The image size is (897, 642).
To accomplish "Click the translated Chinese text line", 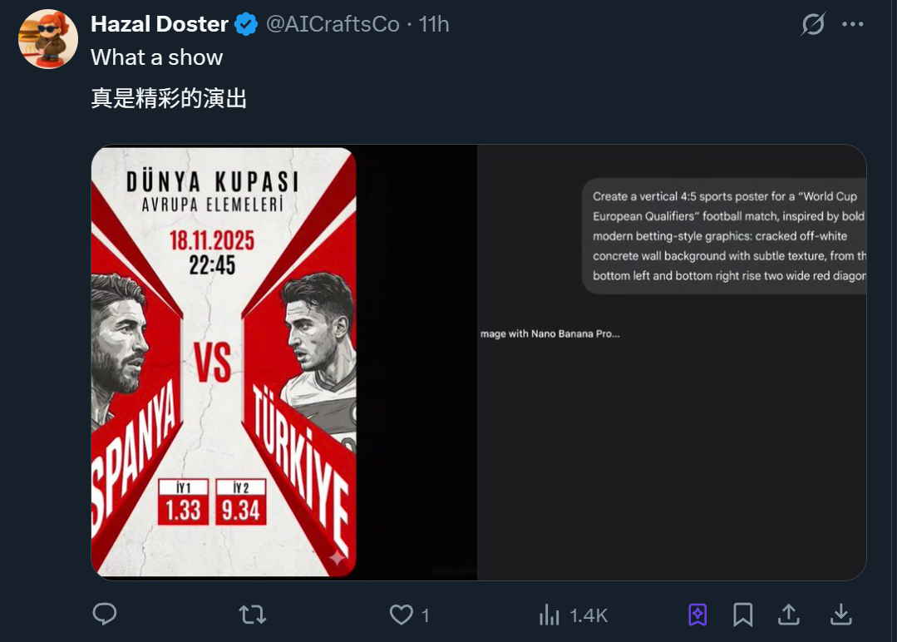I will coord(169,99).
